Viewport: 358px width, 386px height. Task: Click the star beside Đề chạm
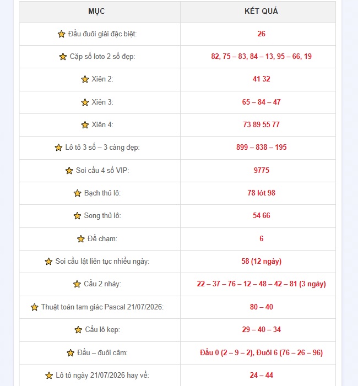click(x=81, y=239)
